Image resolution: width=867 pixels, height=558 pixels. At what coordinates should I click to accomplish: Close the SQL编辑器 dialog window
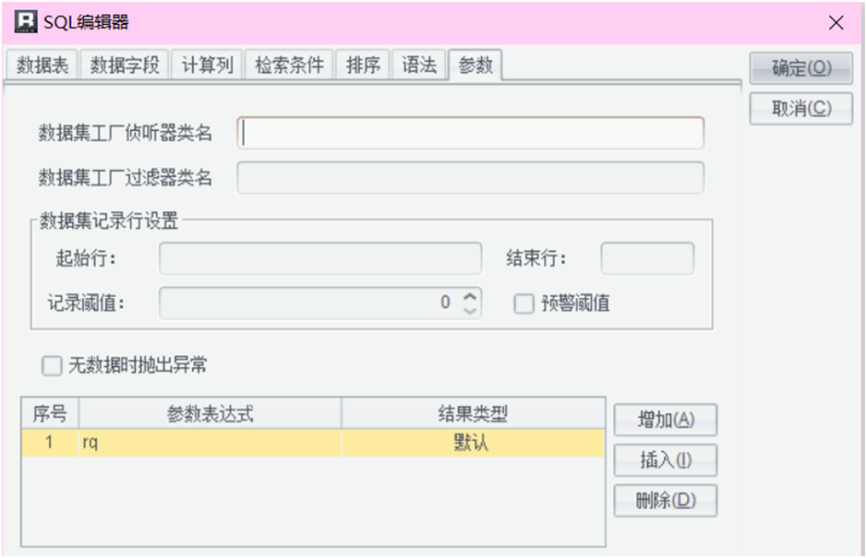point(836,23)
